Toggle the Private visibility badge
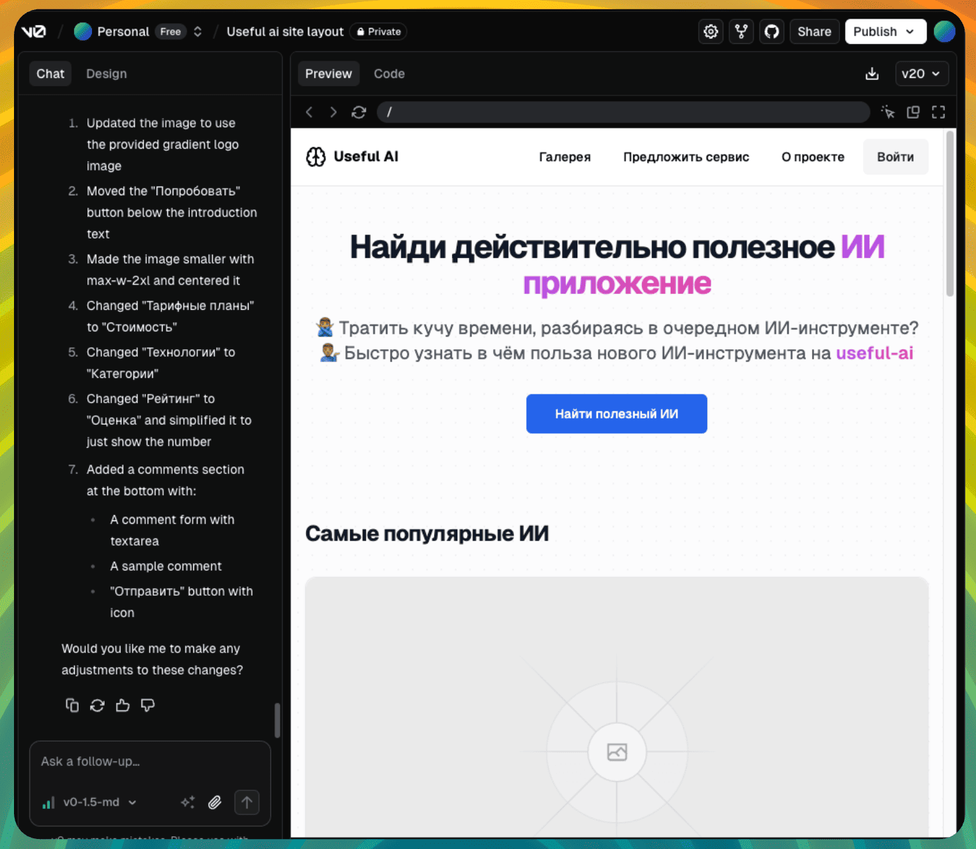 click(x=378, y=31)
